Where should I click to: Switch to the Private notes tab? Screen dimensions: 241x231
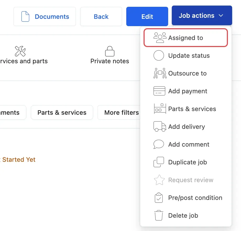click(x=110, y=55)
